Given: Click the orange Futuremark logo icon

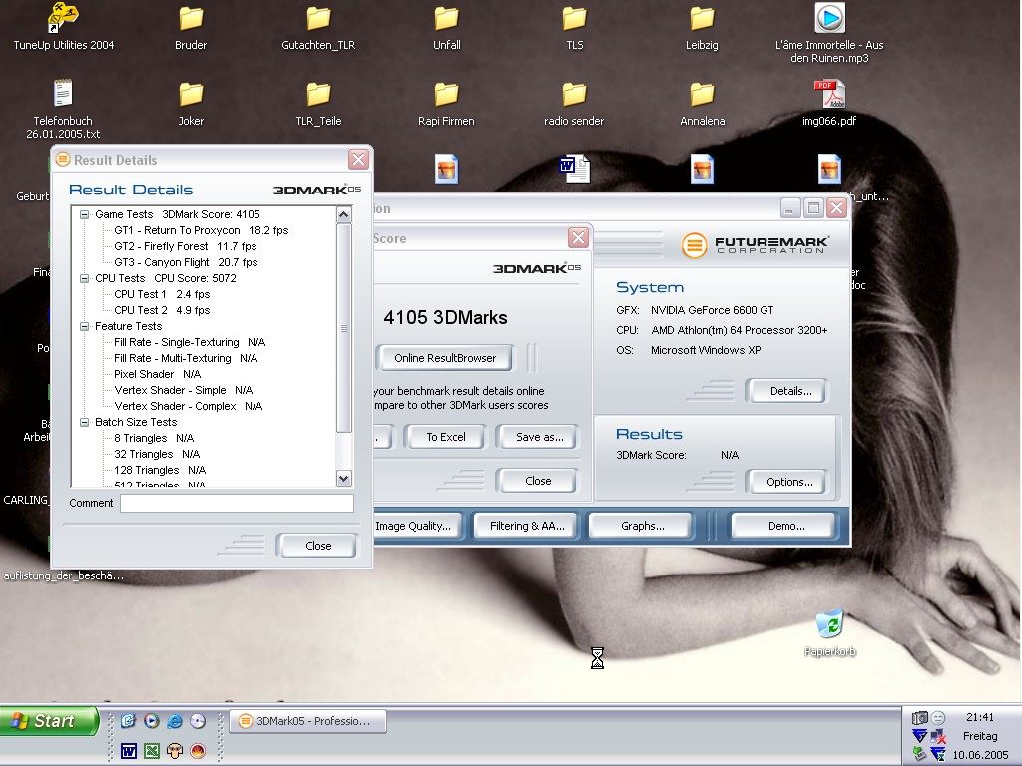Looking at the screenshot, I should [694, 245].
